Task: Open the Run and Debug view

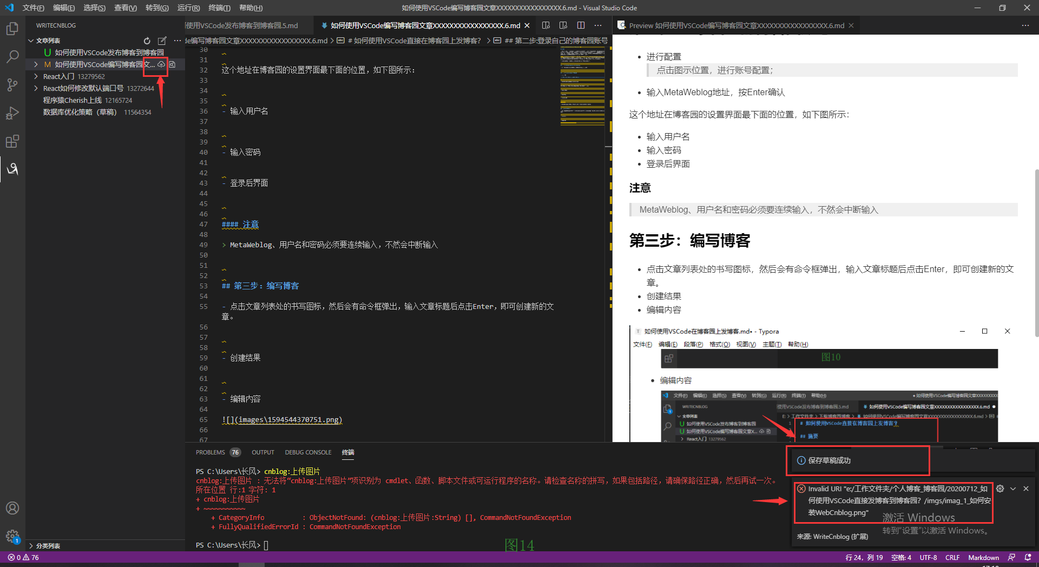Action: click(x=12, y=113)
